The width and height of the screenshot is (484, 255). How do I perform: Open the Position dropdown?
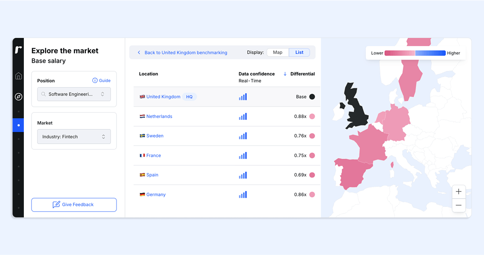click(x=74, y=94)
